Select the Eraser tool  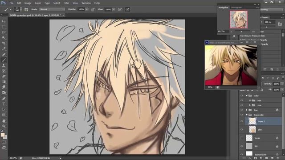pyautogui.click(x=4, y=76)
